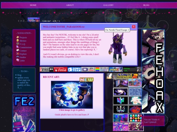This screenshot has height=132, width=177.
Task: Click the anatomical heart stamp
Action: click(135, 109)
